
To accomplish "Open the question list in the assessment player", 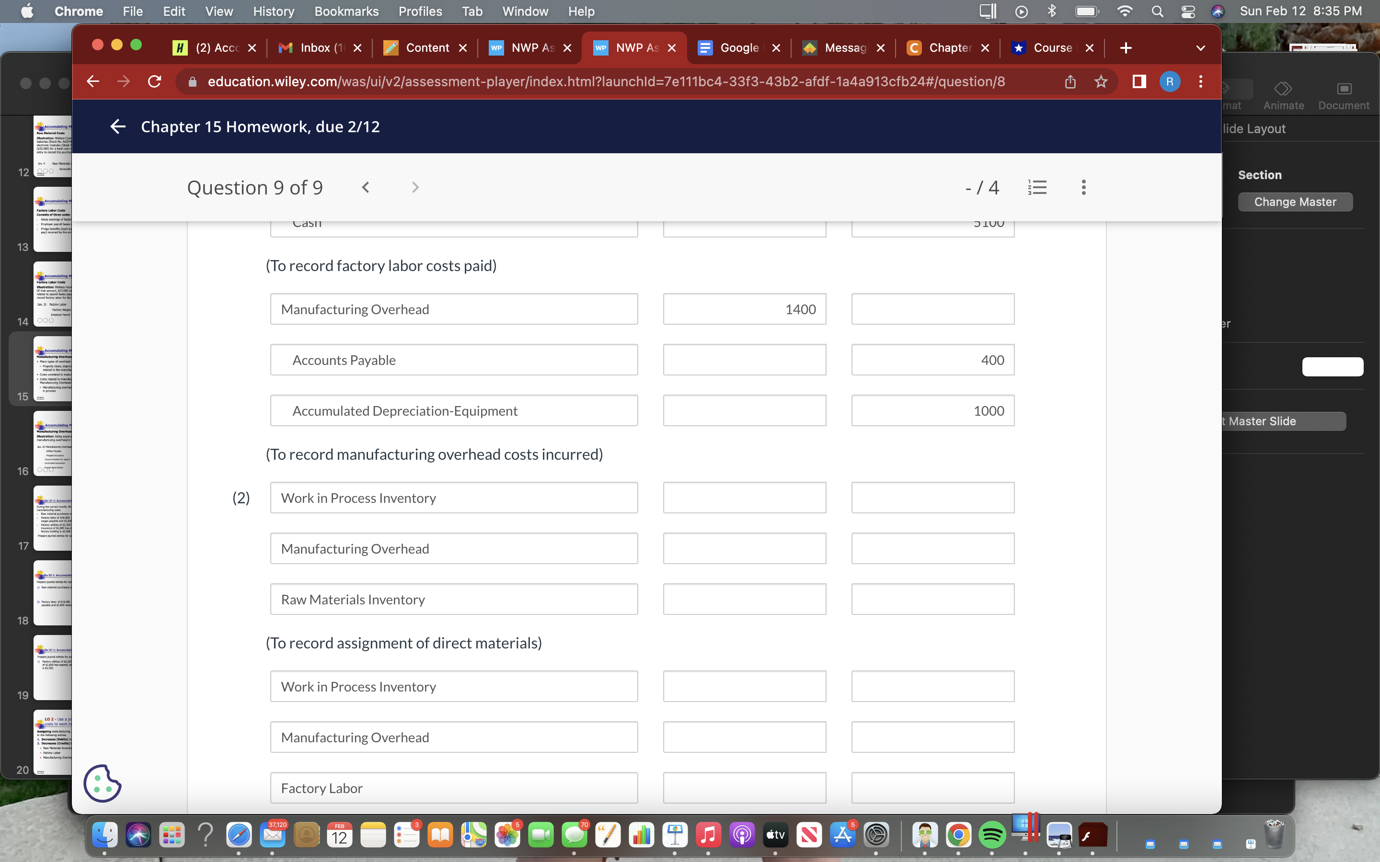I will [1038, 187].
